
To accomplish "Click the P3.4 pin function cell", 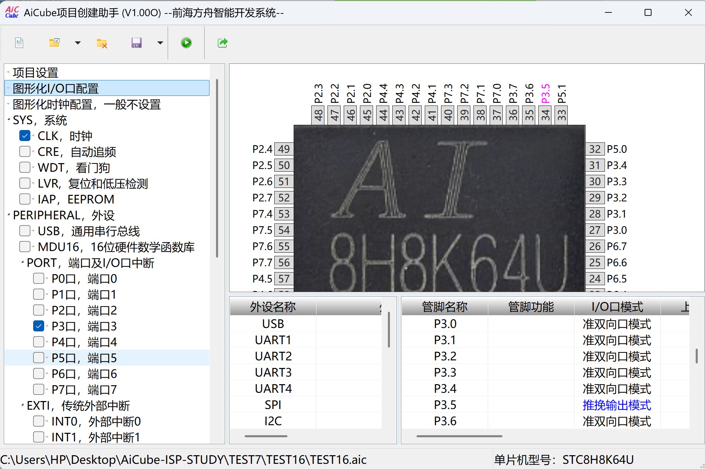I will [531, 389].
